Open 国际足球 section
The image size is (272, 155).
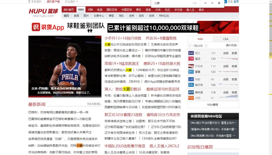click(x=112, y=10)
